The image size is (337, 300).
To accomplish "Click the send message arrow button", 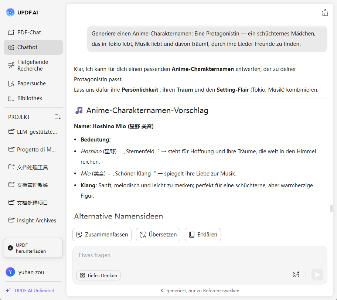I will (x=317, y=275).
